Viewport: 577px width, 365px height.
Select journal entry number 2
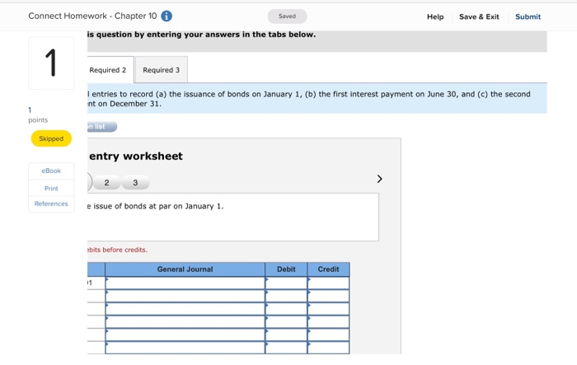(106, 183)
